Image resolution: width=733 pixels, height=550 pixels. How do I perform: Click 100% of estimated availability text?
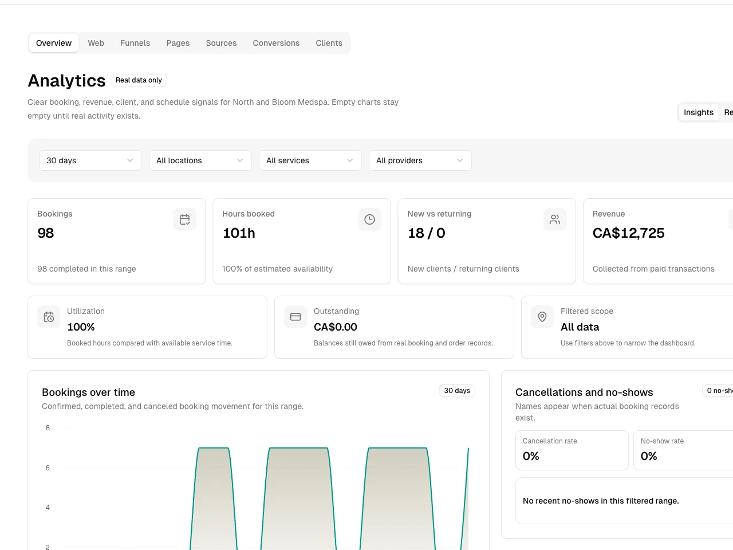277,269
